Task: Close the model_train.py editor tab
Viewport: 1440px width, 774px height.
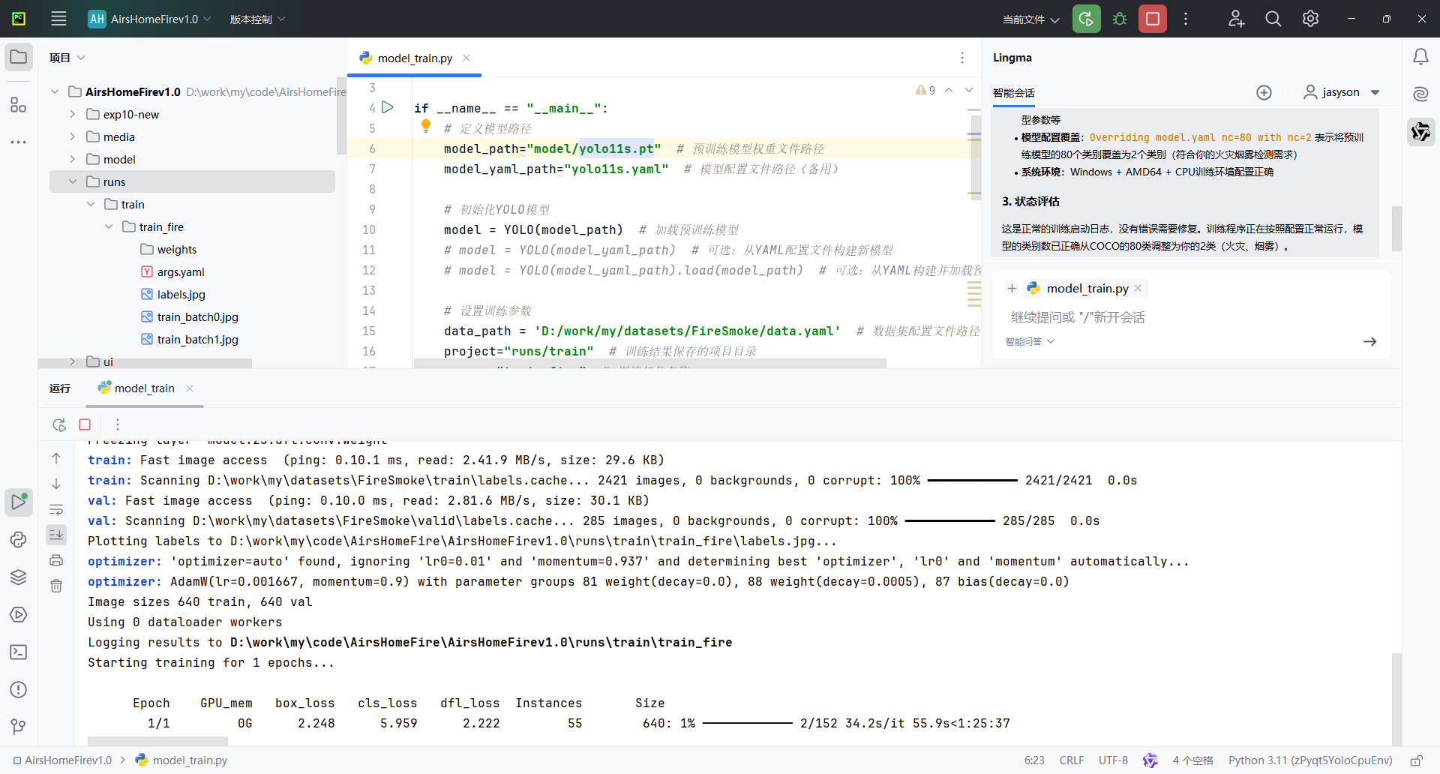Action: pos(466,58)
